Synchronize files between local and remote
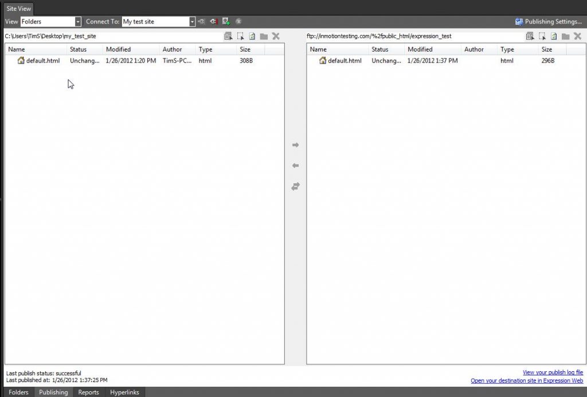The image size is (587, 397). click(295, 186)
